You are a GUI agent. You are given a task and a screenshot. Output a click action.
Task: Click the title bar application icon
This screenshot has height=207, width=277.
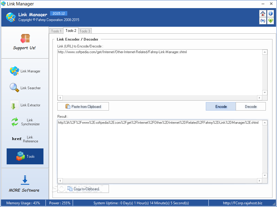click(3, 4)
